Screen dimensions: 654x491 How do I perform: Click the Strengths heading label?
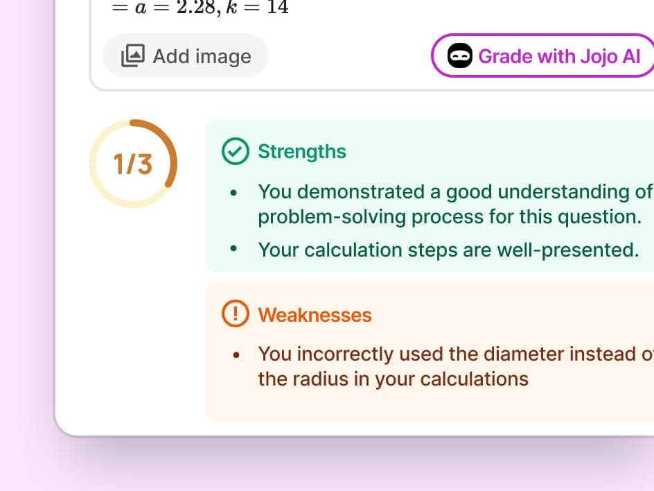pos(302,151)
